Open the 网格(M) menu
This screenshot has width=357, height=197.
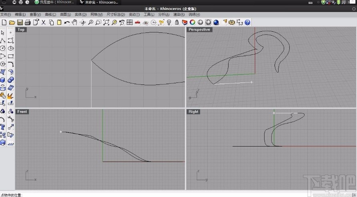(96, 14)
